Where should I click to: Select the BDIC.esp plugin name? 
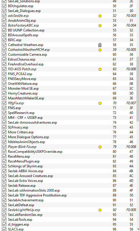[x=15, y=40]
